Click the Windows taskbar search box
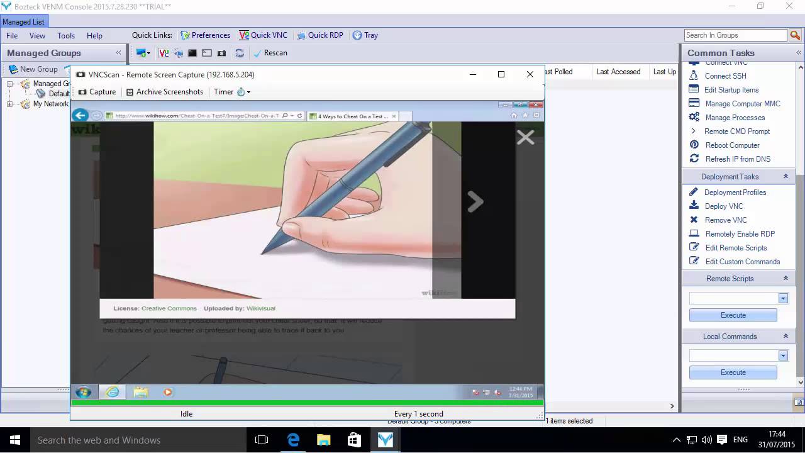This screenshot has width=805, height=453. pos(138,440)
